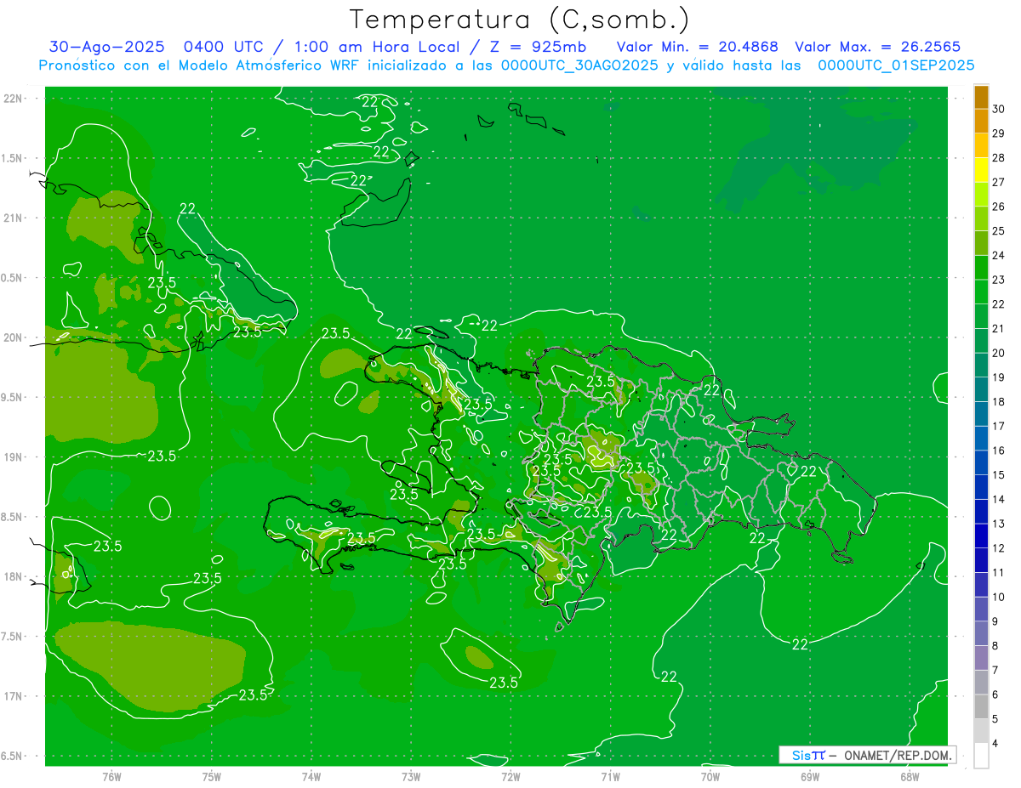The image size is (1021, 788).
Task: Click the '28' value on color scale
Action: tap(999, 157)
